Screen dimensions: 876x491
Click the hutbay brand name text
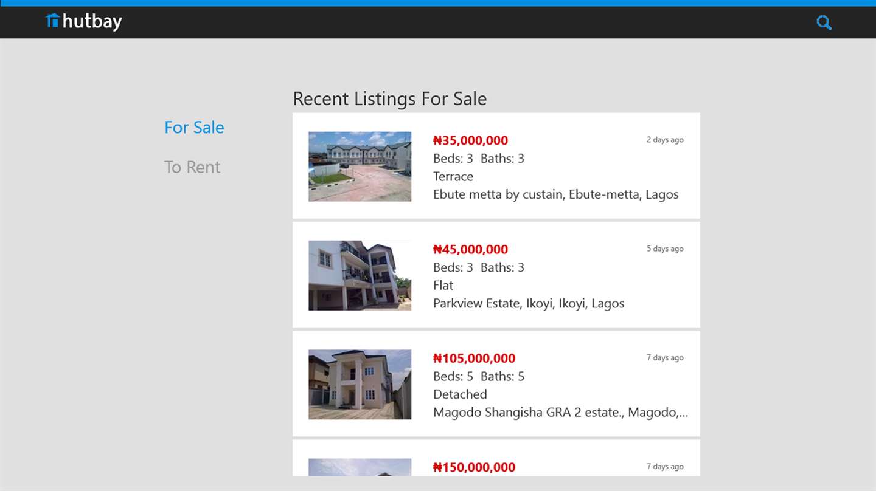(92, 22)
